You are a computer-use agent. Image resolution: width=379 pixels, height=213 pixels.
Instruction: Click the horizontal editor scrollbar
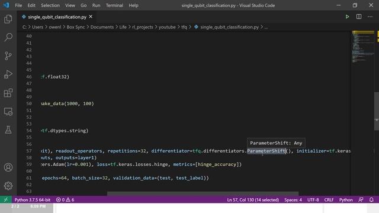click(x=203, y=193)
